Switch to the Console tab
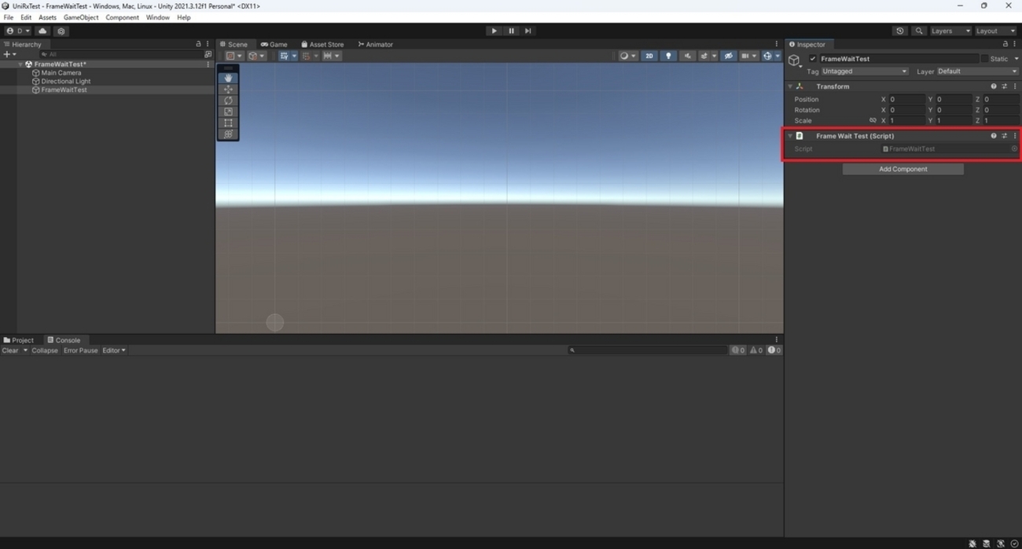This screenshot has height=549, width=1022. (x=66, y=339)
